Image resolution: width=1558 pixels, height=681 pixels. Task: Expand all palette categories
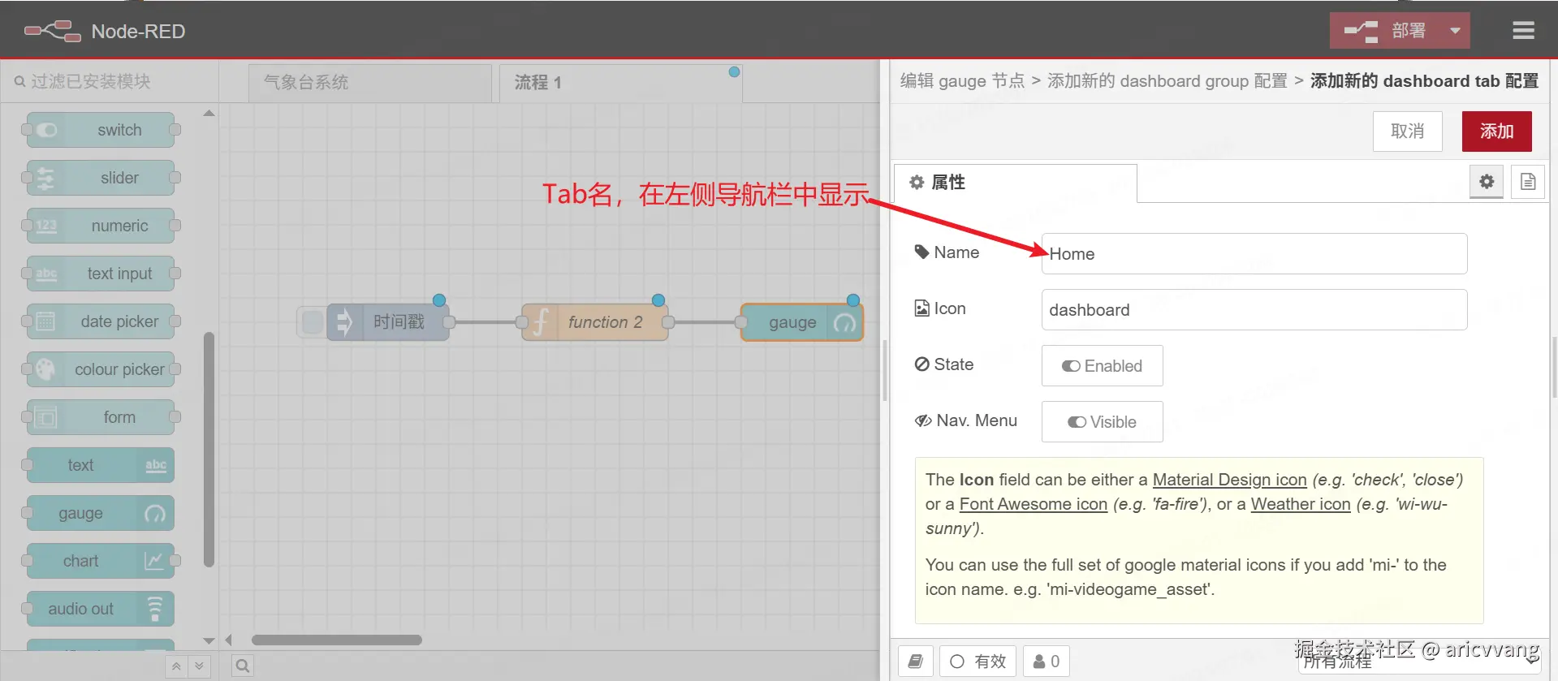point(200,666)
